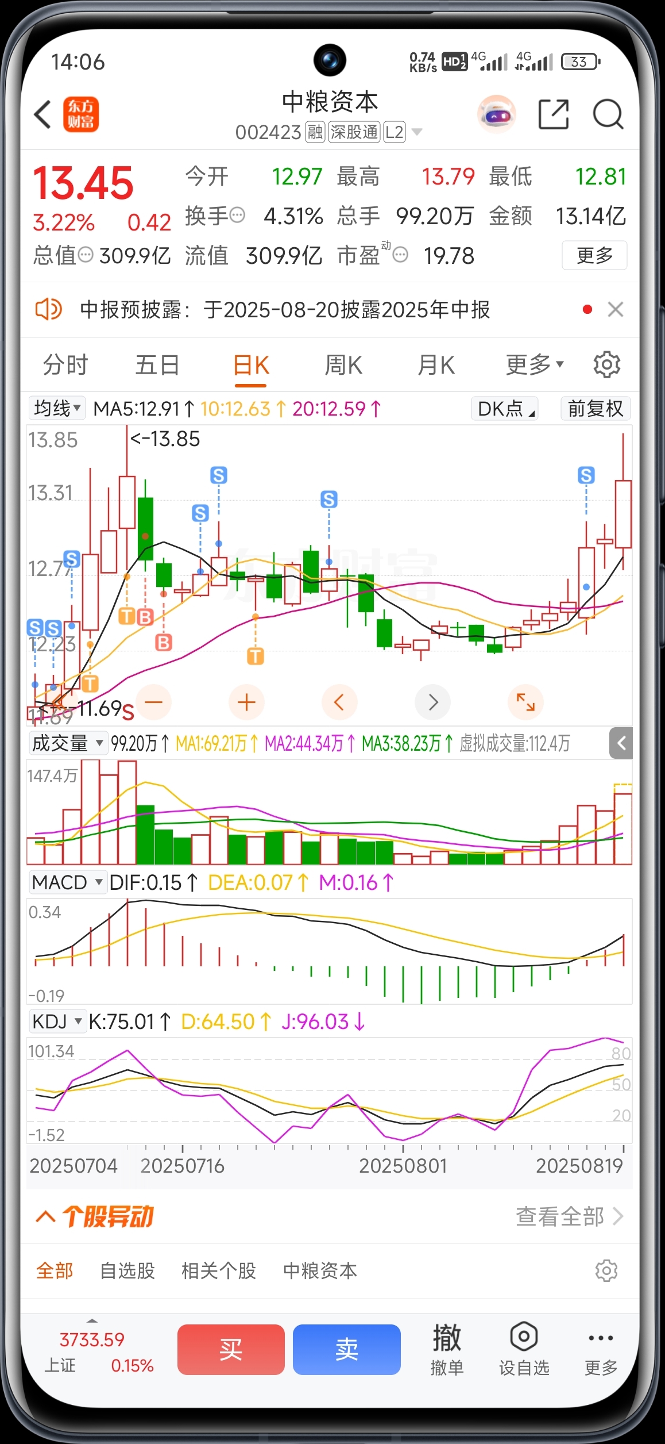Screen dimensions: 665x1444
Task: Open the 更多 chart period dropdown
Action: [x=535, y=364]
